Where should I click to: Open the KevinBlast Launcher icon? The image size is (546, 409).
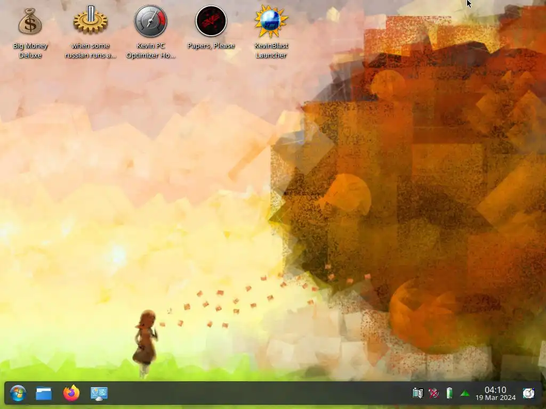(271, 21)
